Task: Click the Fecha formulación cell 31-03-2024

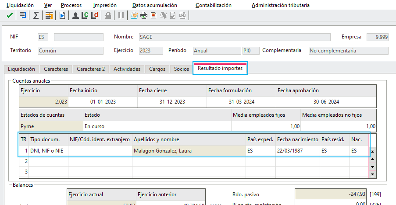Action: 242,102
